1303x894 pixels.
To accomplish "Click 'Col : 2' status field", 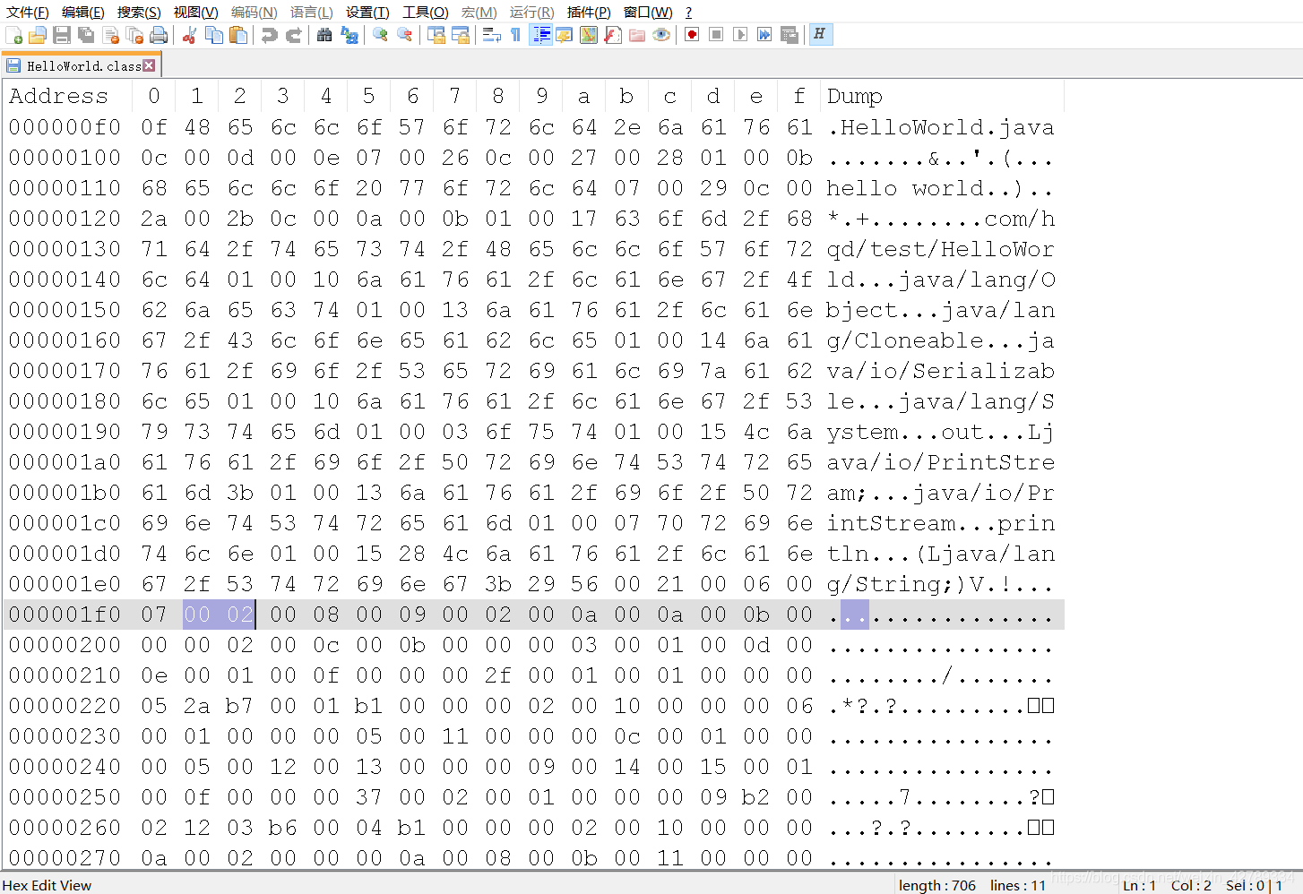I will [1191, 885].
